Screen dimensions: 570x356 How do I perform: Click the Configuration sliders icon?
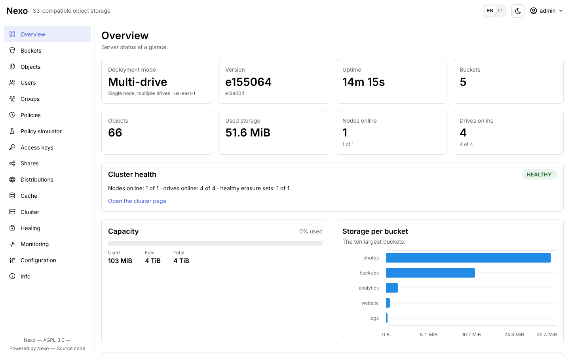12,260
